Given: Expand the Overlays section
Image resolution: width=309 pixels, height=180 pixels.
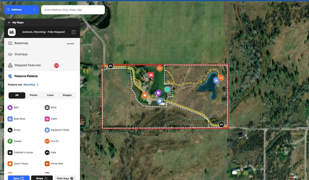Looking at the screenshot, I should coord(42,54).
